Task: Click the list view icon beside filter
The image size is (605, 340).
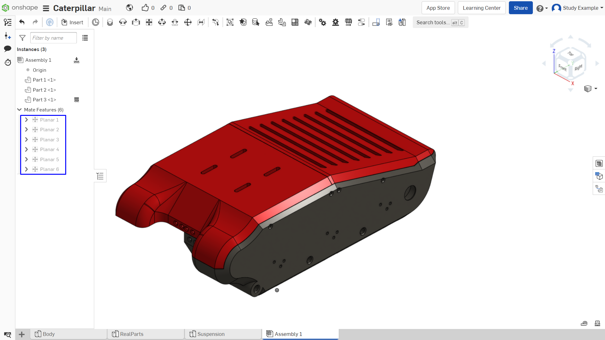Action: coord(85,38)
